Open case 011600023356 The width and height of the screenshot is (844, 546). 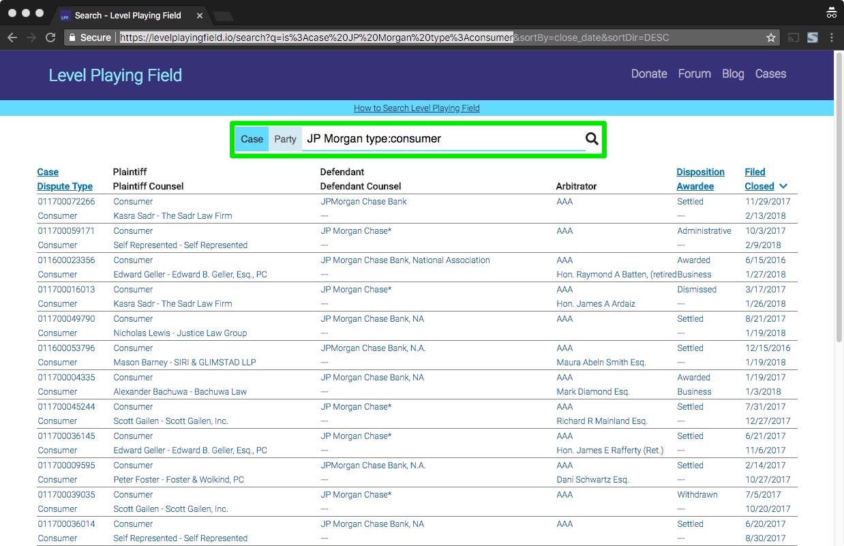click(66, 260)
